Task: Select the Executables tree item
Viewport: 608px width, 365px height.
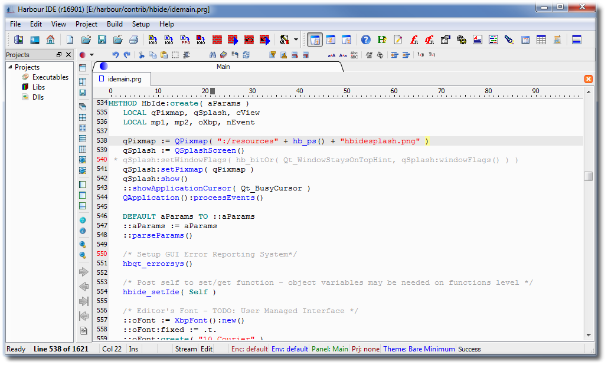Action: coord(50,77)
